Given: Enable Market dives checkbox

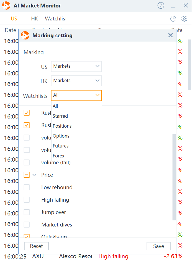Looking at the screenshot, I should pos(27,225).
